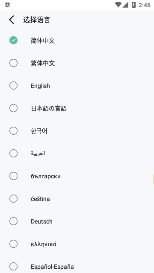
Task: Select the ελληνικά radio button
Action: coord(13,244)
